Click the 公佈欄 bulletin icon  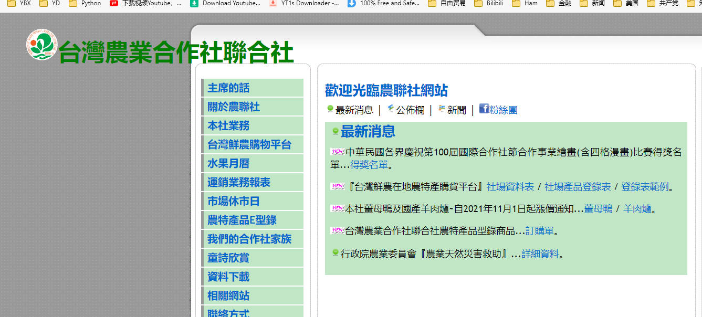(391, 109)
